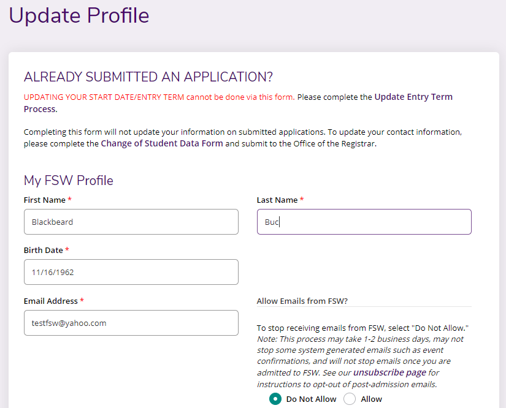Image resolution: width=506 pixels, height=408 pixels.
Task: Choose the Allow radio button
Action: coord(350,399)
